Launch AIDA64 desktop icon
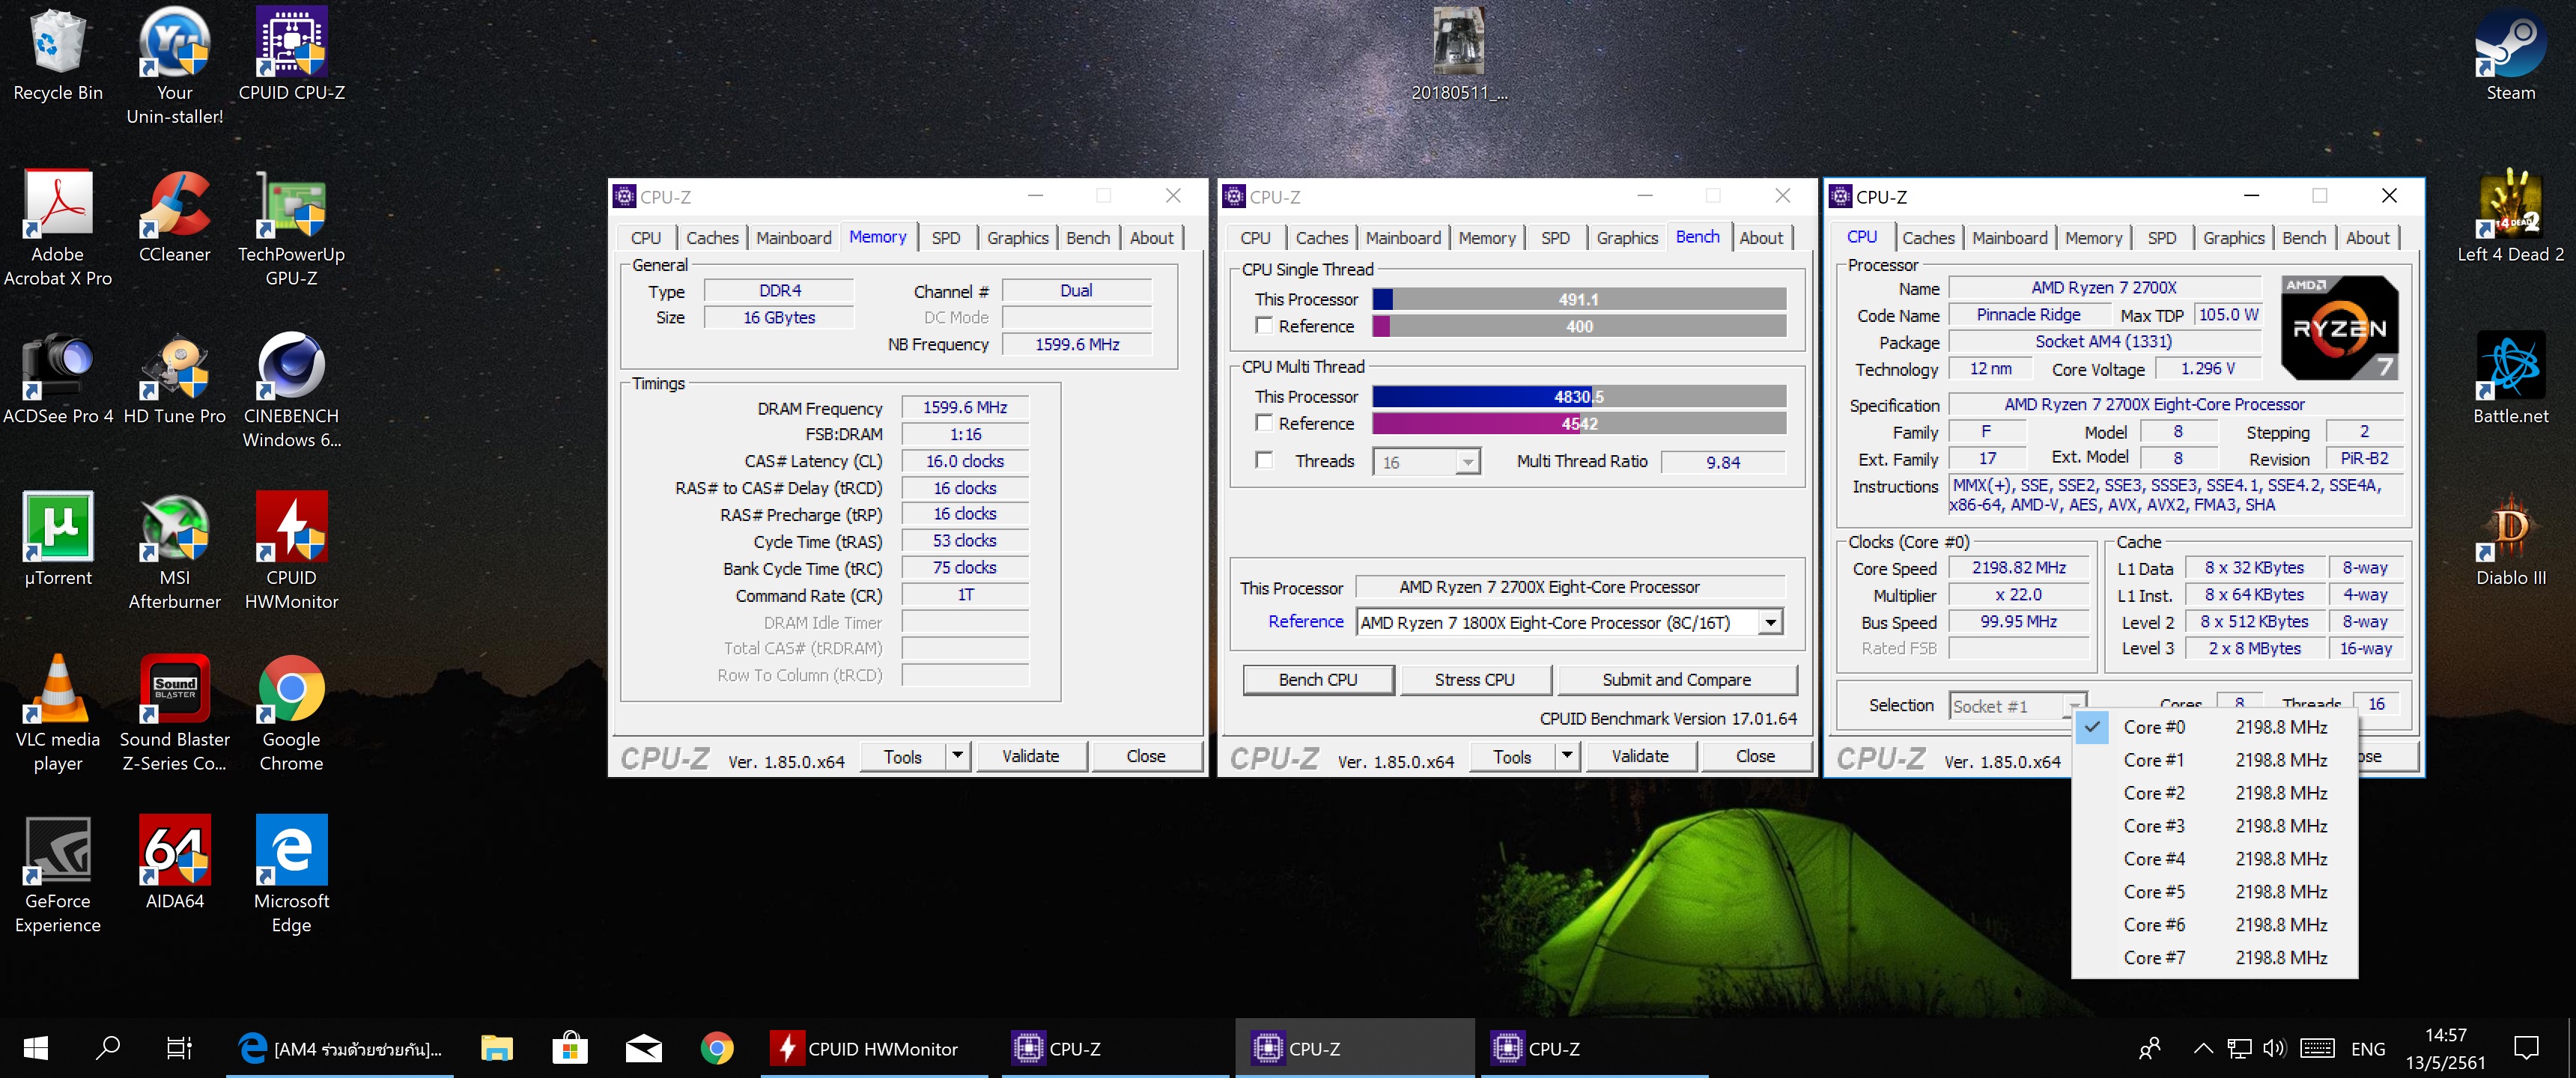This screenshot has height=1078, width=2576. 175,863
